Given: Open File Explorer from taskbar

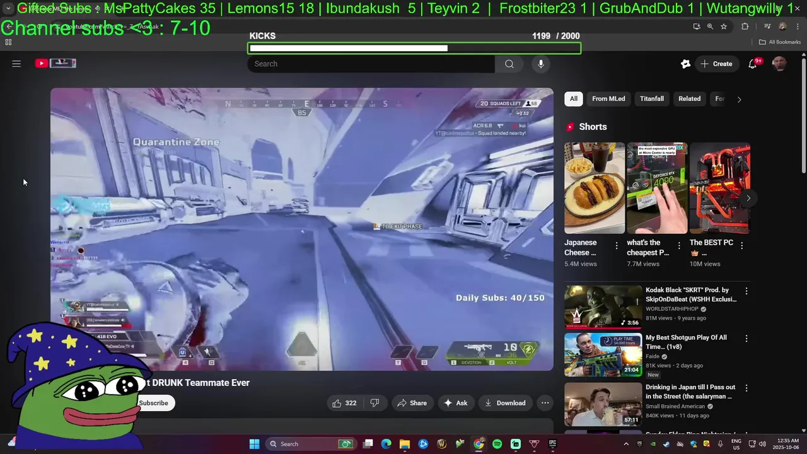Looking at the screenshot, I should (405, 444).
